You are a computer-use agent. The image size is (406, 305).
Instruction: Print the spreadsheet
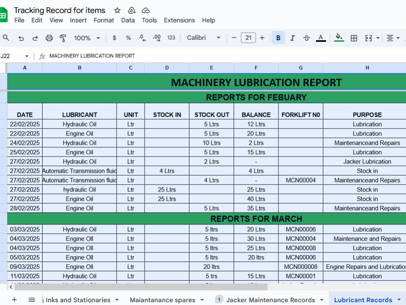[x=49, y=38]
